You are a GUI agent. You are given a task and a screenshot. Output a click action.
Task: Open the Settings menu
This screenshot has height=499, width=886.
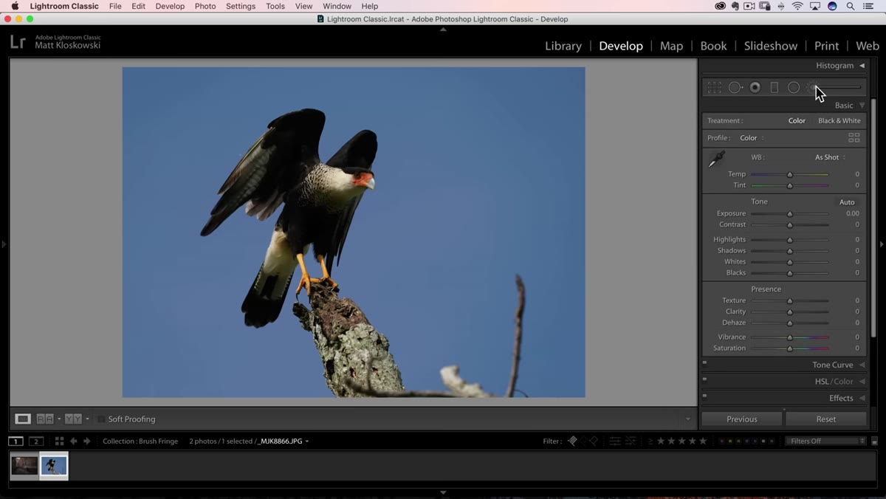click(x=241, y=6)
